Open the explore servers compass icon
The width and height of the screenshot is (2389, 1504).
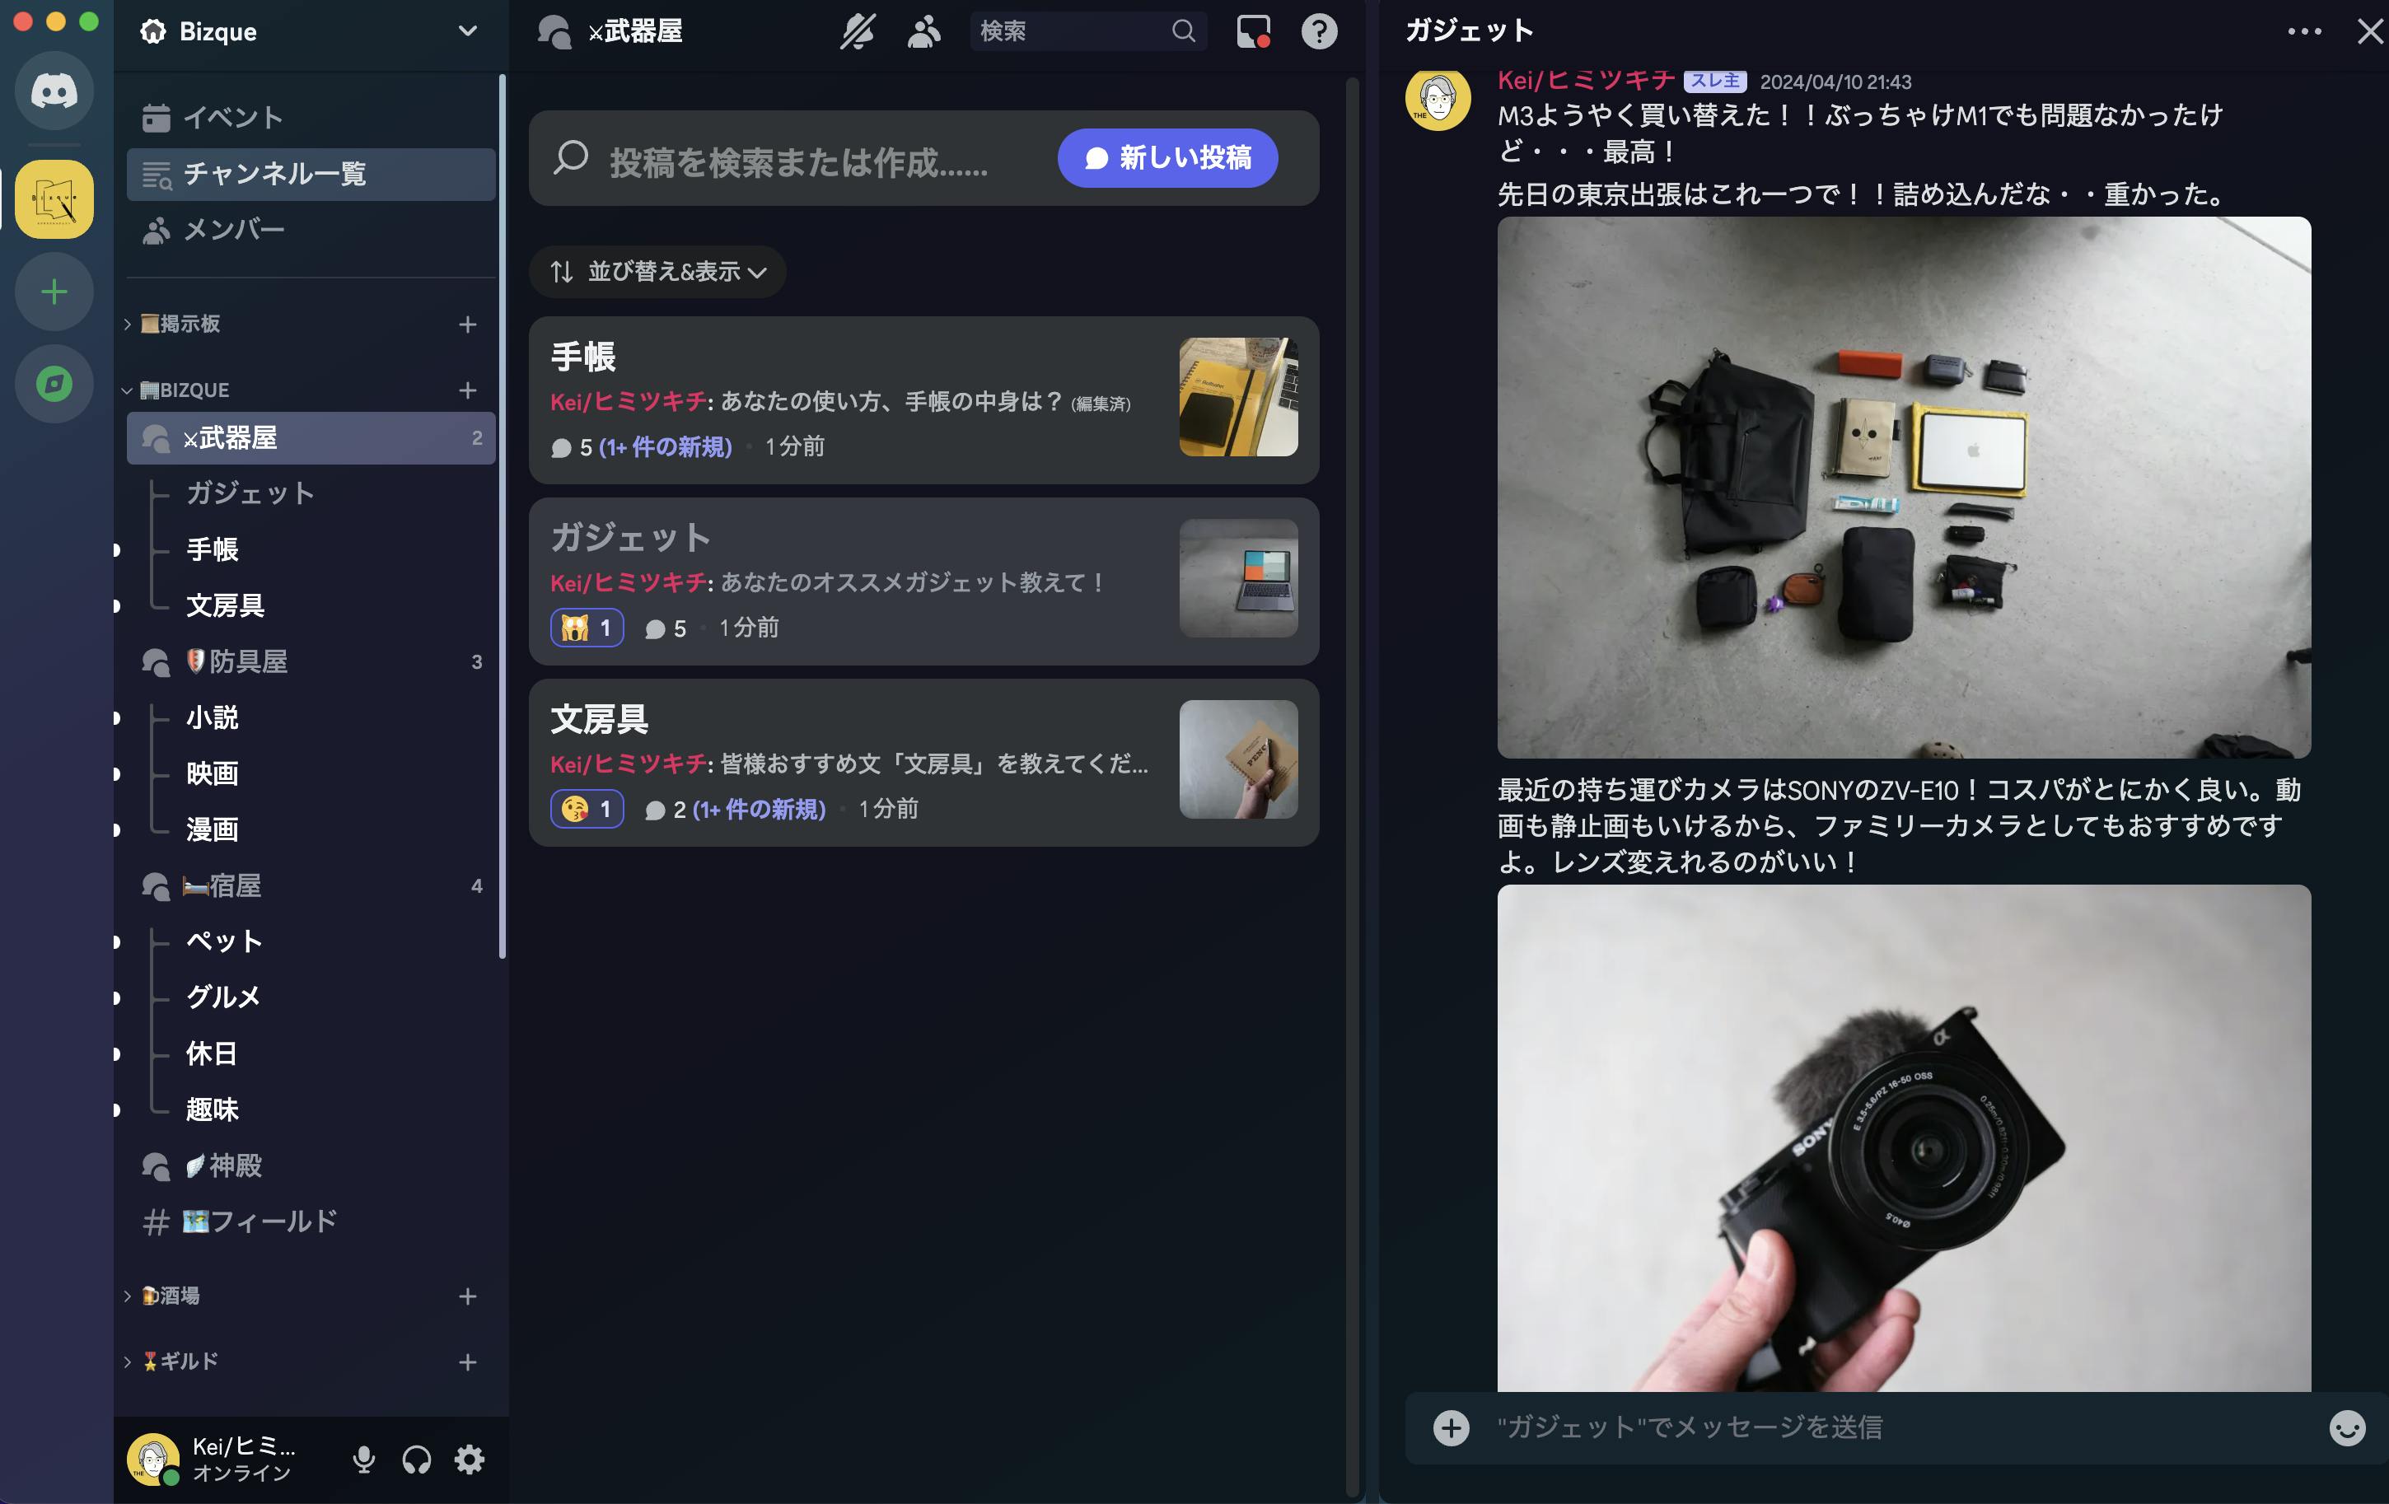click(x=54, y=384)
